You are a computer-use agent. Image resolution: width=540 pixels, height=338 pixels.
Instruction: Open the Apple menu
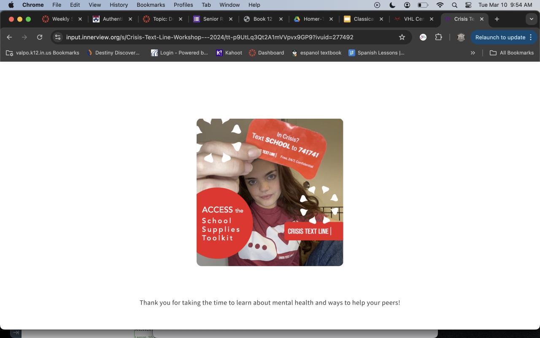[11, 5]
